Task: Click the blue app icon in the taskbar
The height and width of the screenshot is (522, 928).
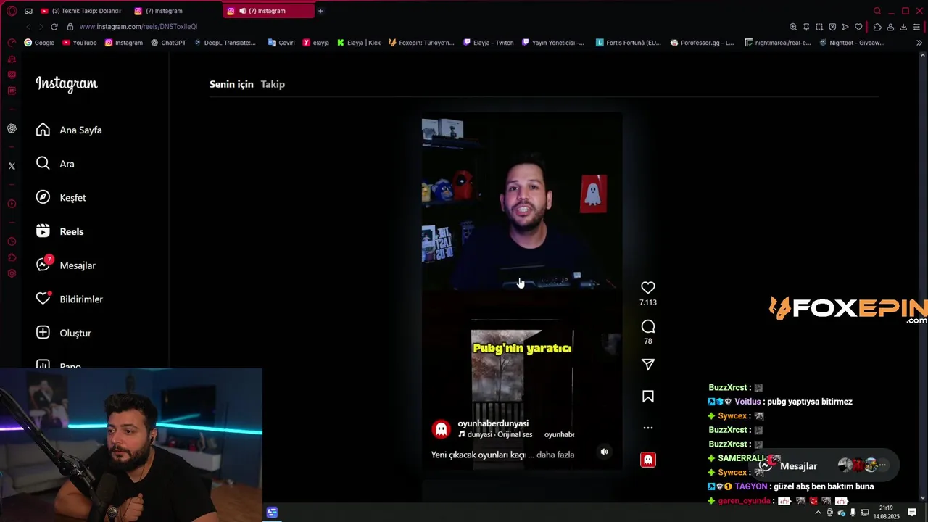Action: point(272,513)
